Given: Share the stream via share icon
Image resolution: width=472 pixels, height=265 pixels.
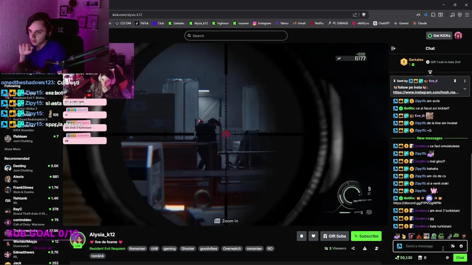Looking at the screenshot, I should pos(353,248).
